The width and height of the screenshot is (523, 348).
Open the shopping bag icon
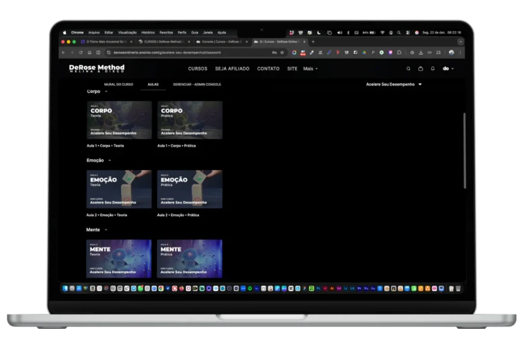pyautogui.click(x=421, y=69)
